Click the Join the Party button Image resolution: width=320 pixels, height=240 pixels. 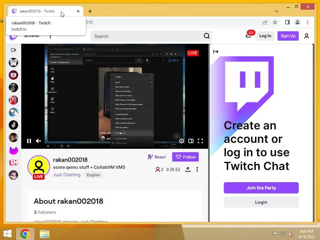(261, 188)
